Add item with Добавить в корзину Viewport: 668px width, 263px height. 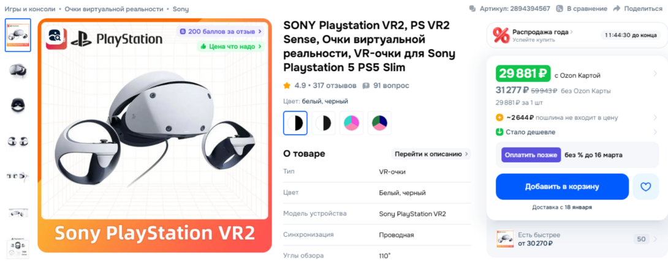tap(562, 187)
